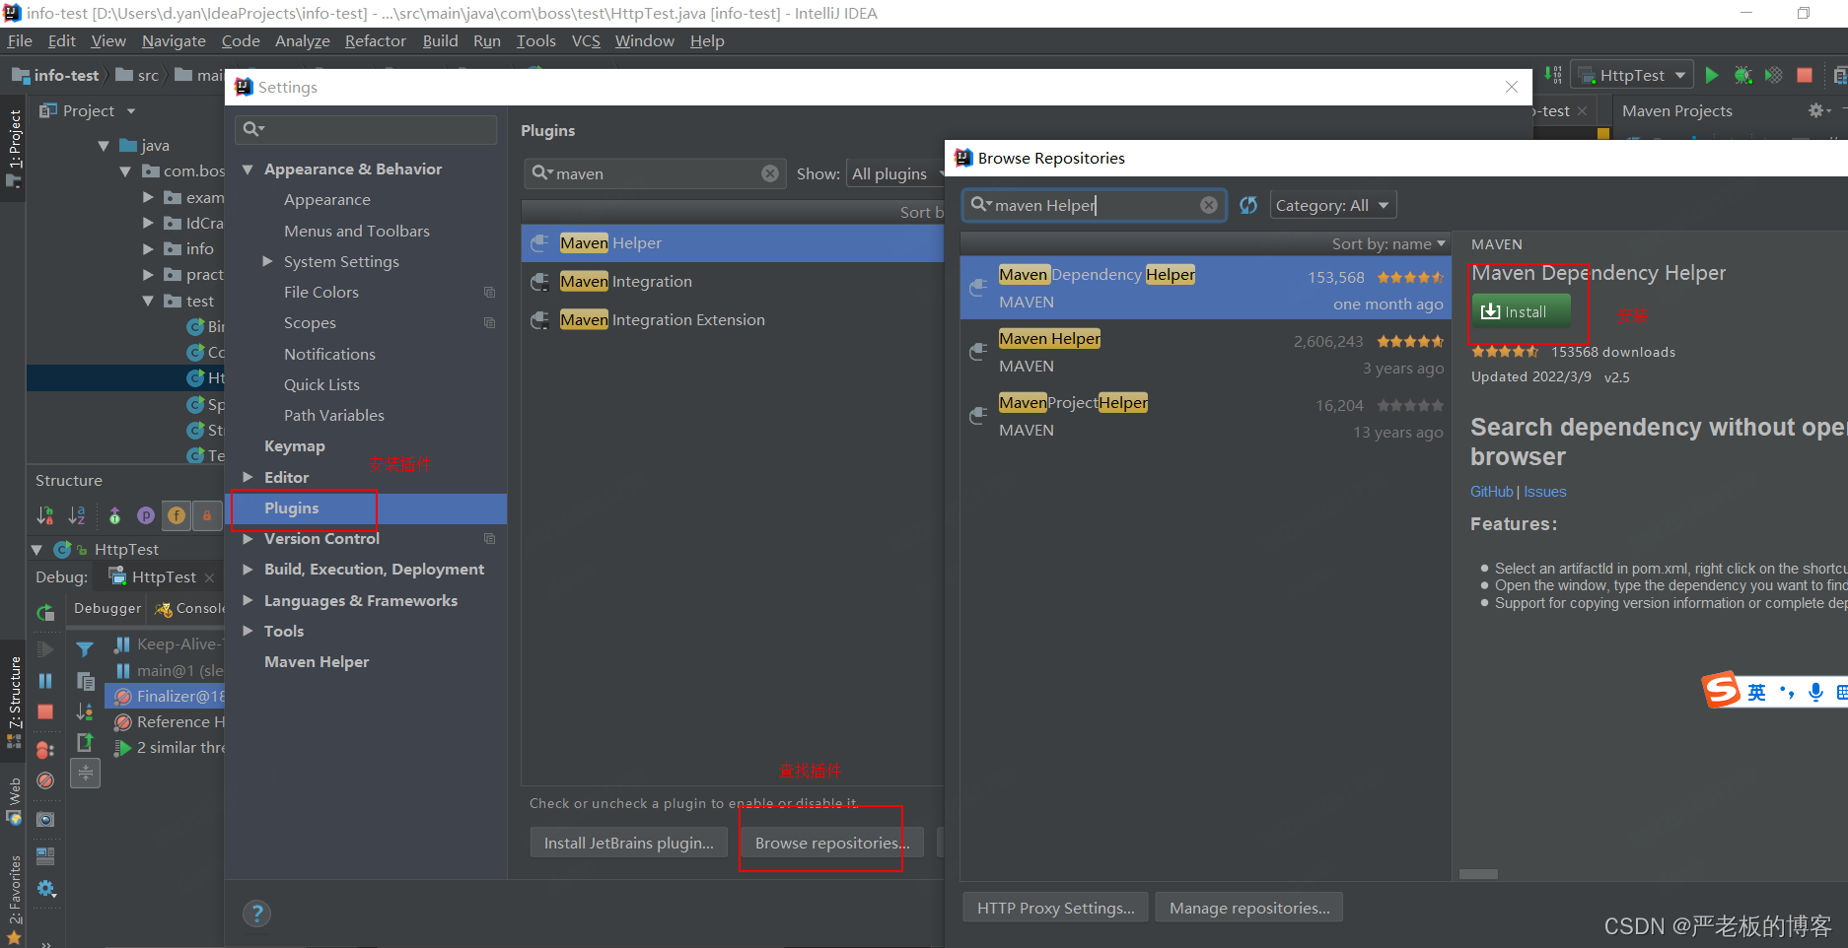
Task: Take a thread dump with camera icon
Action: pos(45,819)
